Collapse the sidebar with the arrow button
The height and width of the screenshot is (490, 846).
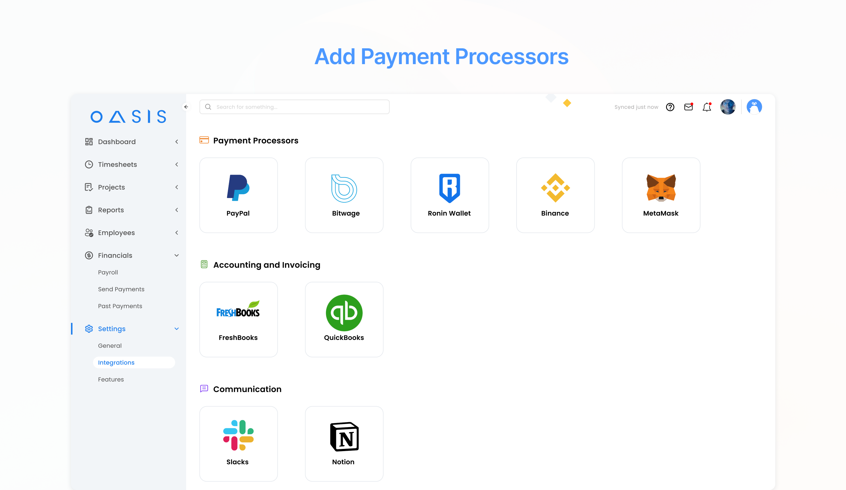[186, 107]
